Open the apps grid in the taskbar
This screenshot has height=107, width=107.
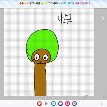click(x=33, y=104)
